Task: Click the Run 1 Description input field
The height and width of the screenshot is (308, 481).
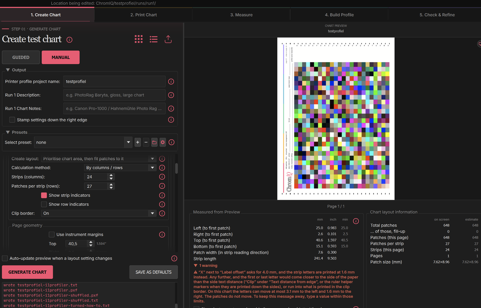Action: (114, 95)
